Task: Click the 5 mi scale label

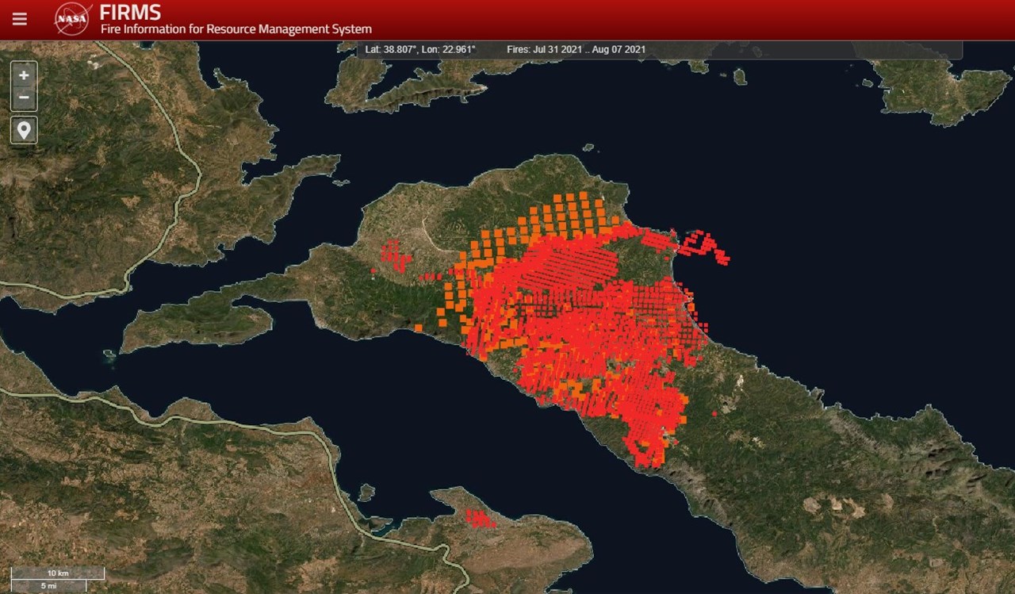Action: point(48,585)
